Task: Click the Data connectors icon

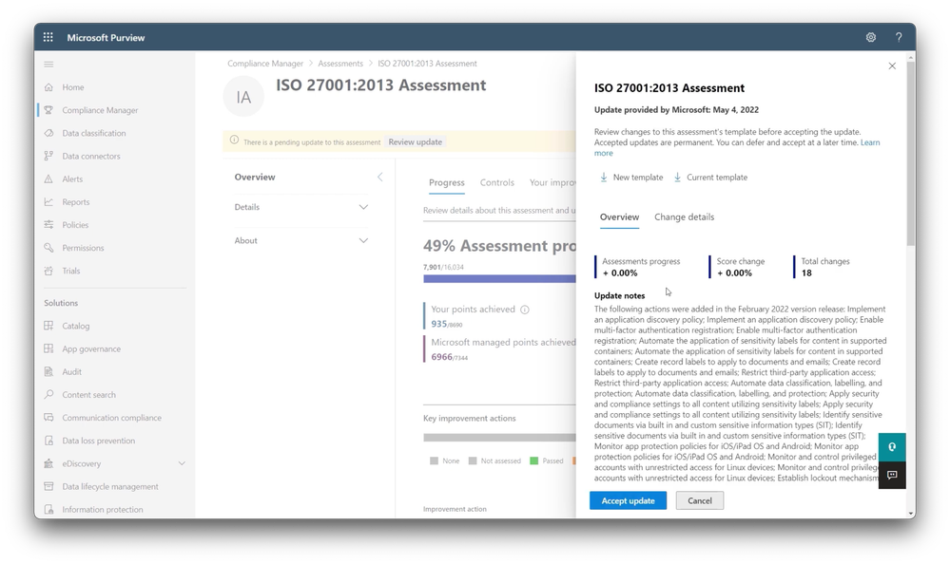Action: pos(48,156)
